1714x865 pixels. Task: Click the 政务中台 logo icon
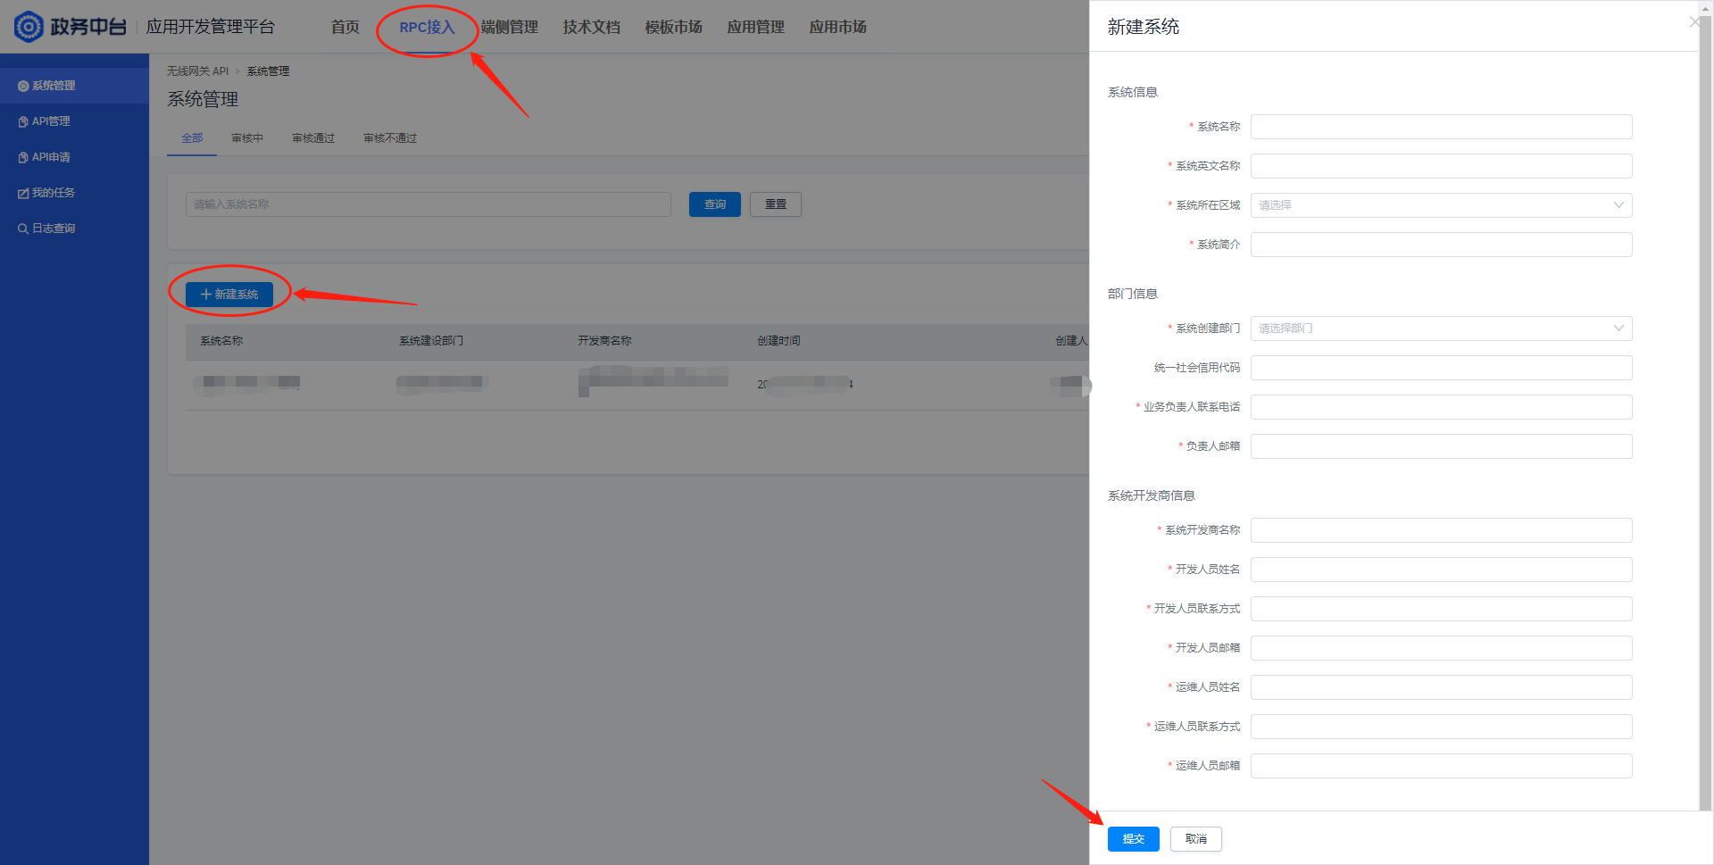tap(29, 27)
